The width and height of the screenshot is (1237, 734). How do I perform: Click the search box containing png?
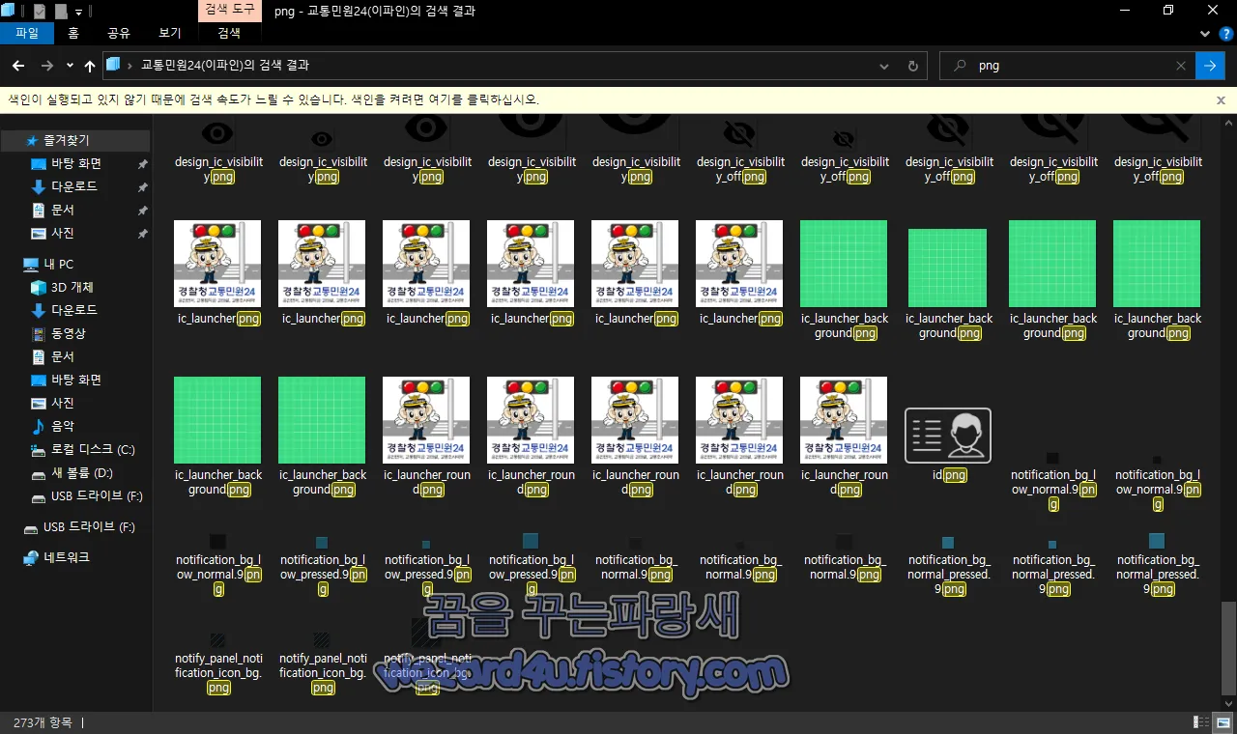1068,66
